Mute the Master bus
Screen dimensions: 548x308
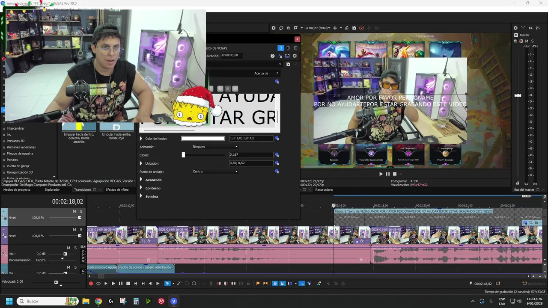tap(527, 41)
